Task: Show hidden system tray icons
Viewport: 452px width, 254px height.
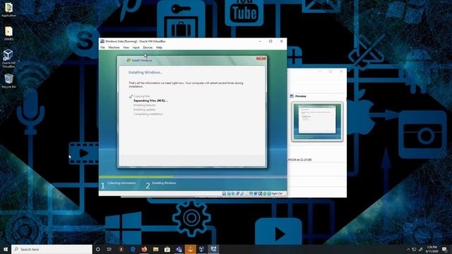Action: click(x=408, y=249)
